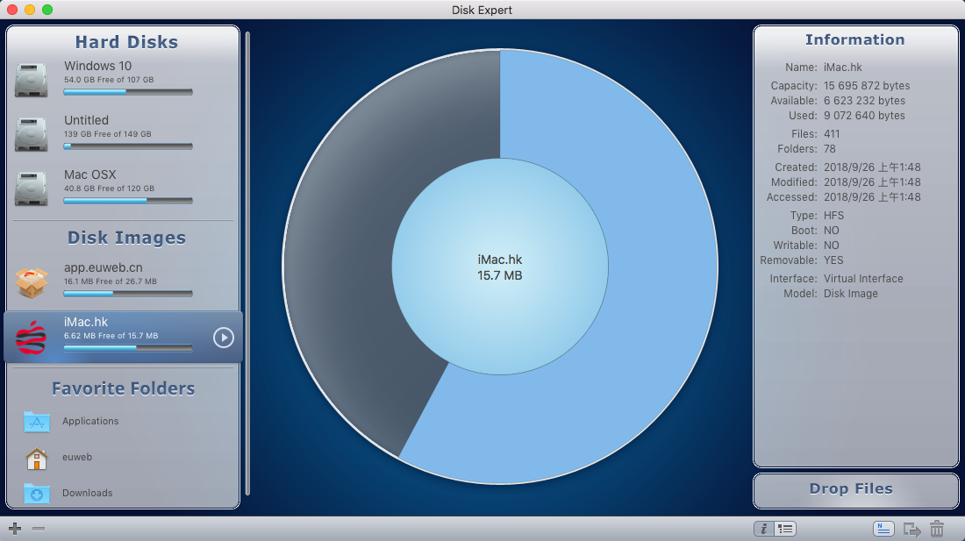
Task: Toggle the name labels display button
Action: pos(883,529)
